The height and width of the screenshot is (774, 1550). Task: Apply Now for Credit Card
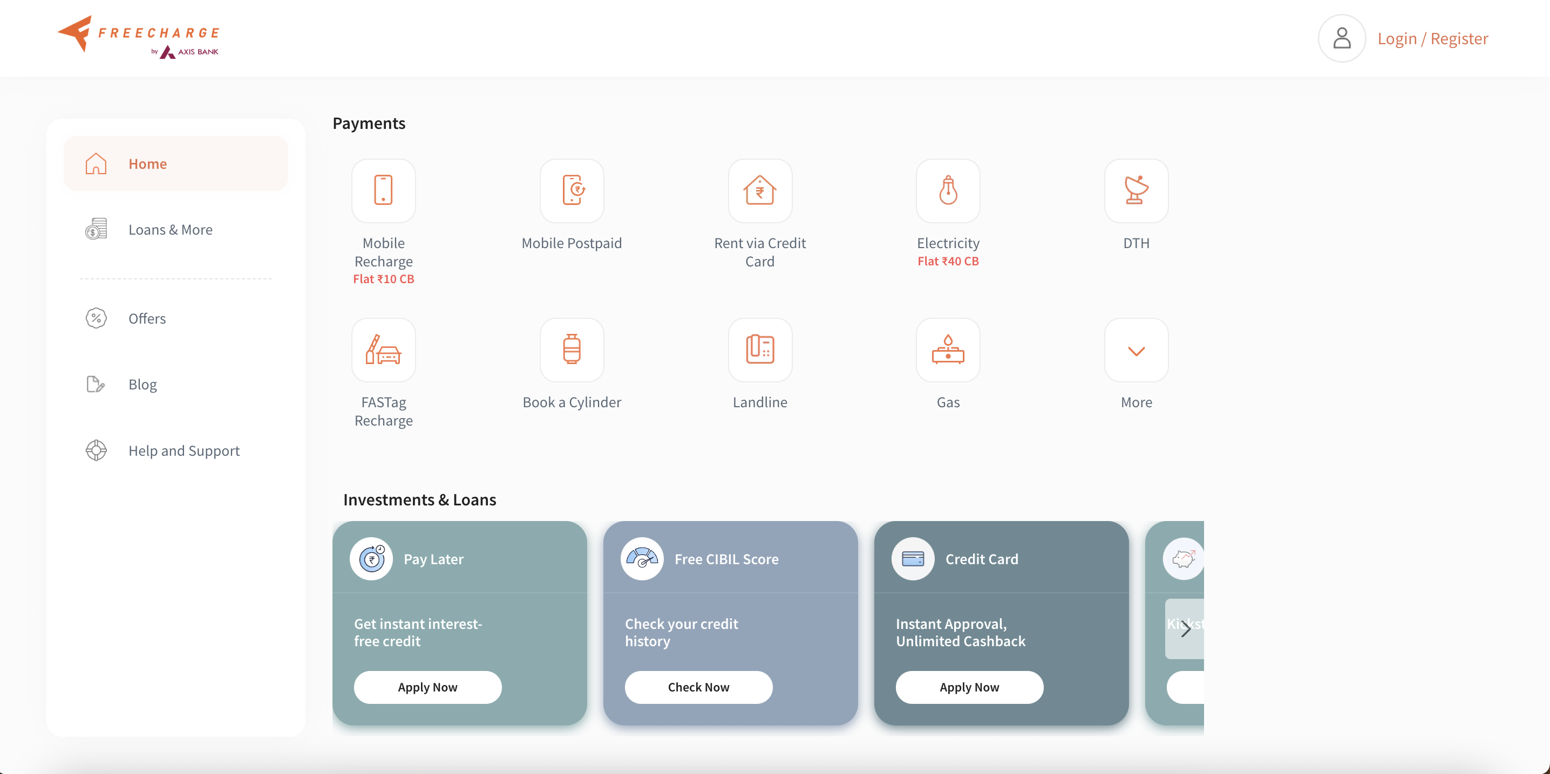(969, 687)
